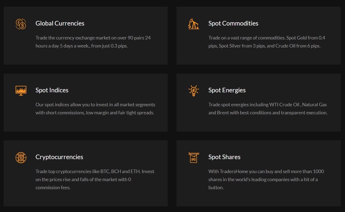The height and width of the screenshot is (212, 345).
Task: Select the Cryptocurrencies bitcoin globe icon
Action: [21, 157]
